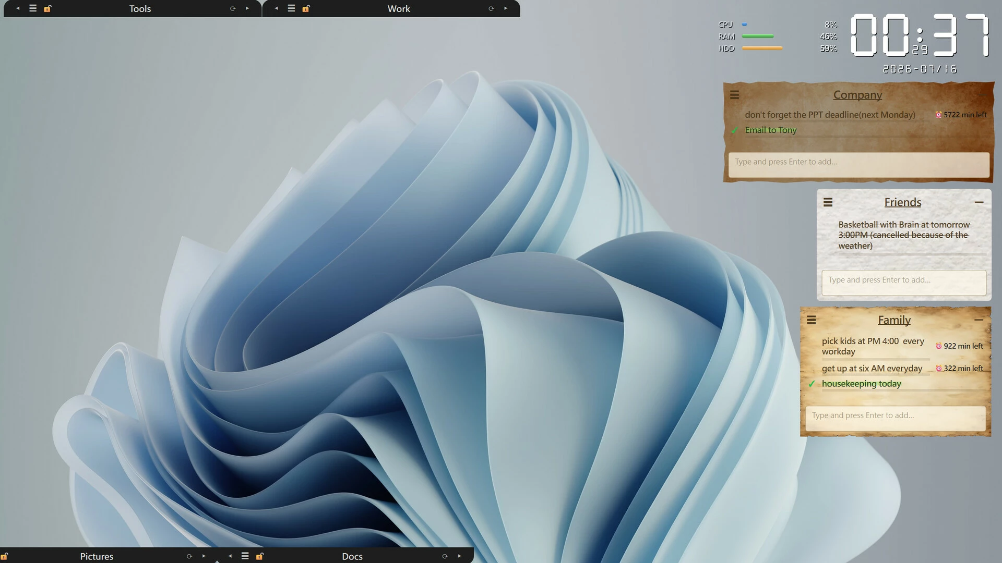Open the Company to-do list menu
This screenshot has width=1002, height=563.
734,95
